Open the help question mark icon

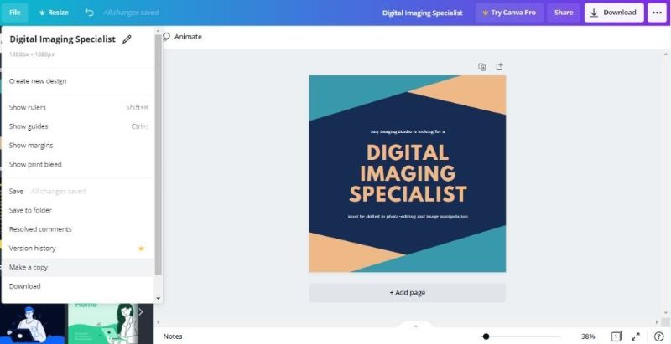(658, 336)
